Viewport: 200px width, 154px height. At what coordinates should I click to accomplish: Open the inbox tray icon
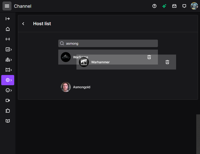pos(174,6)
